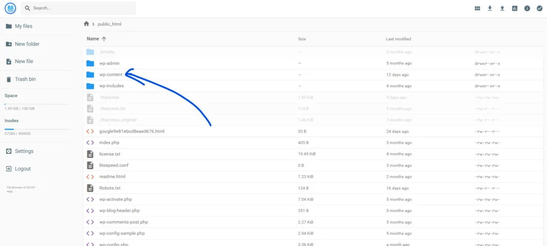Select the wp-includes folder name
The height and width of the screenshot is (246, 547).
click(112, 86)
